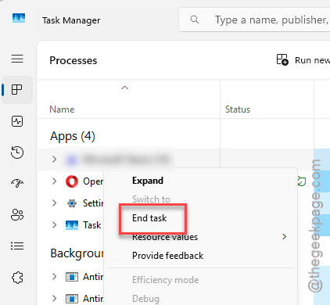
Task: Sort by the Name column header
Action: pos(62,109)
